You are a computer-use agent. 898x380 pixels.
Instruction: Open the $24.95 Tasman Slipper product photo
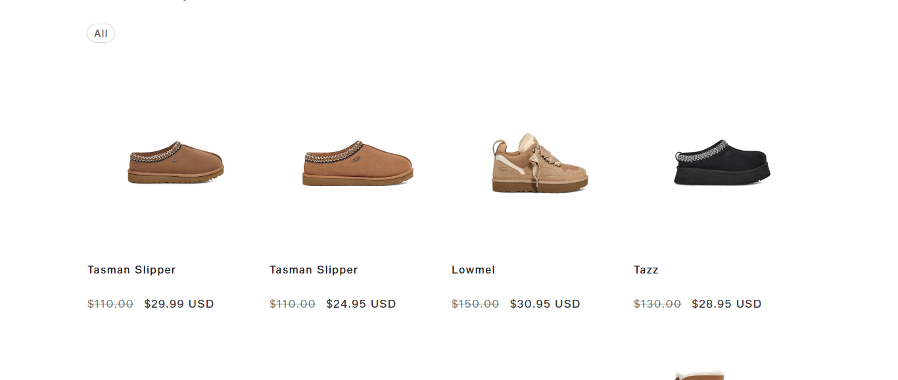[358, 164]
